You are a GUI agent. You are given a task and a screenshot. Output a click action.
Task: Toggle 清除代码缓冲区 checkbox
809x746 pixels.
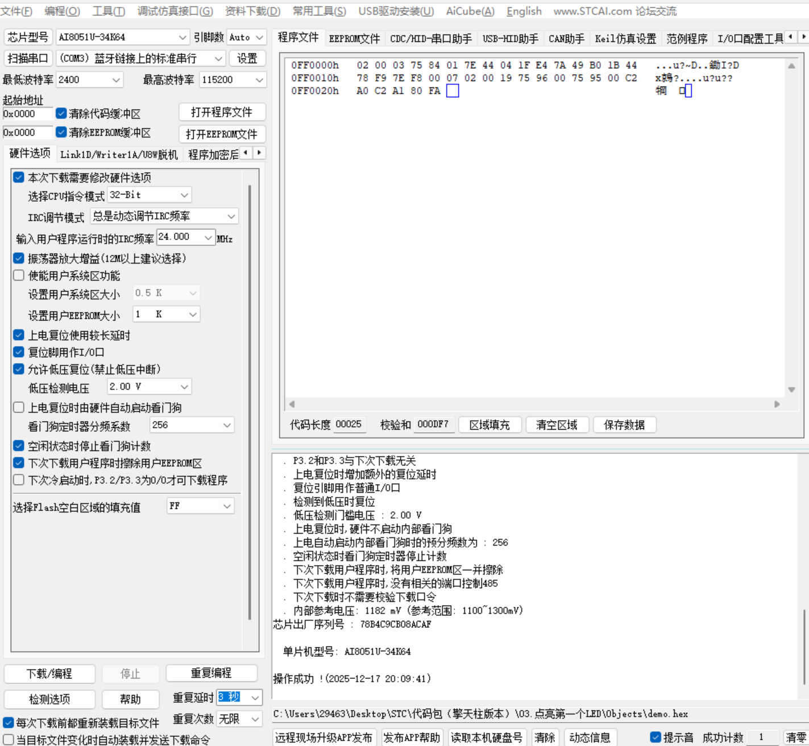61,114
